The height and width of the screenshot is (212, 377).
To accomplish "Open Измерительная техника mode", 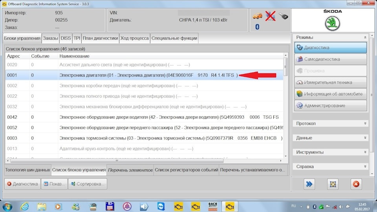I will tap(330, 82).
